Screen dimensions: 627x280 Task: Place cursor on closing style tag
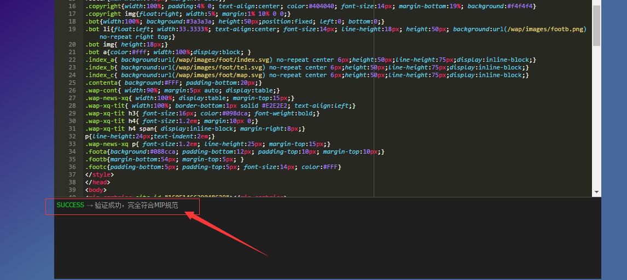100,174
